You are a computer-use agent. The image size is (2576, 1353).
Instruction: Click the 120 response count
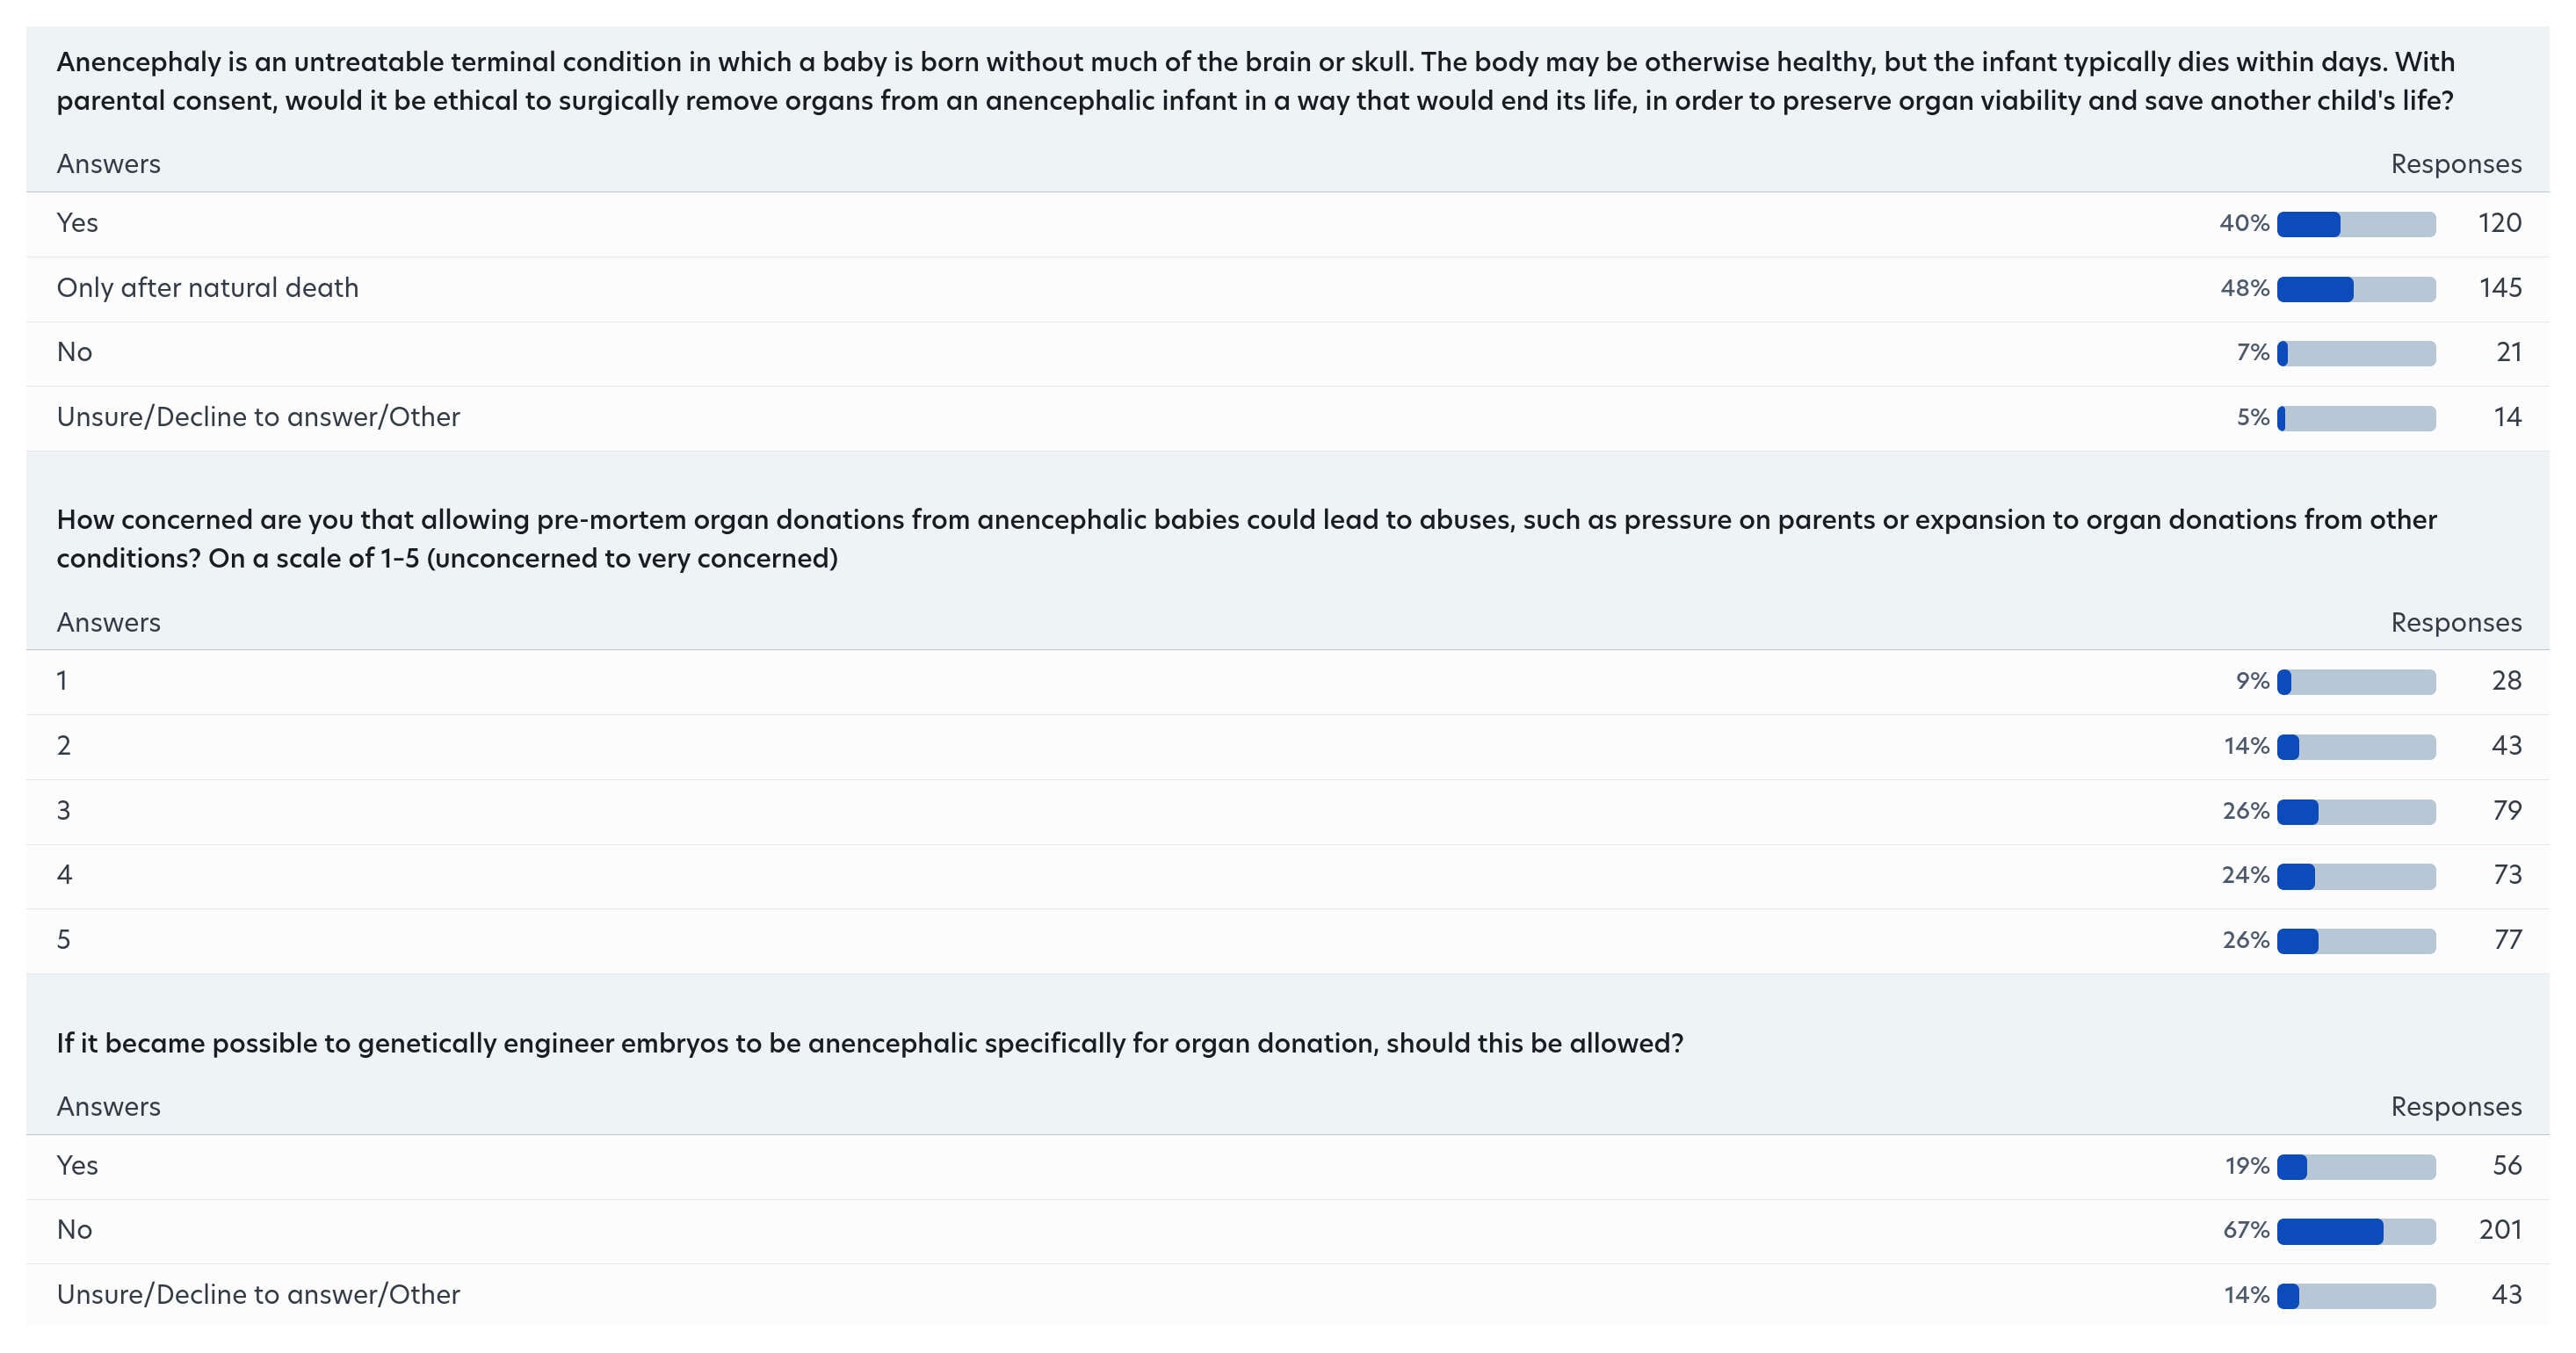pos(2499,223)
